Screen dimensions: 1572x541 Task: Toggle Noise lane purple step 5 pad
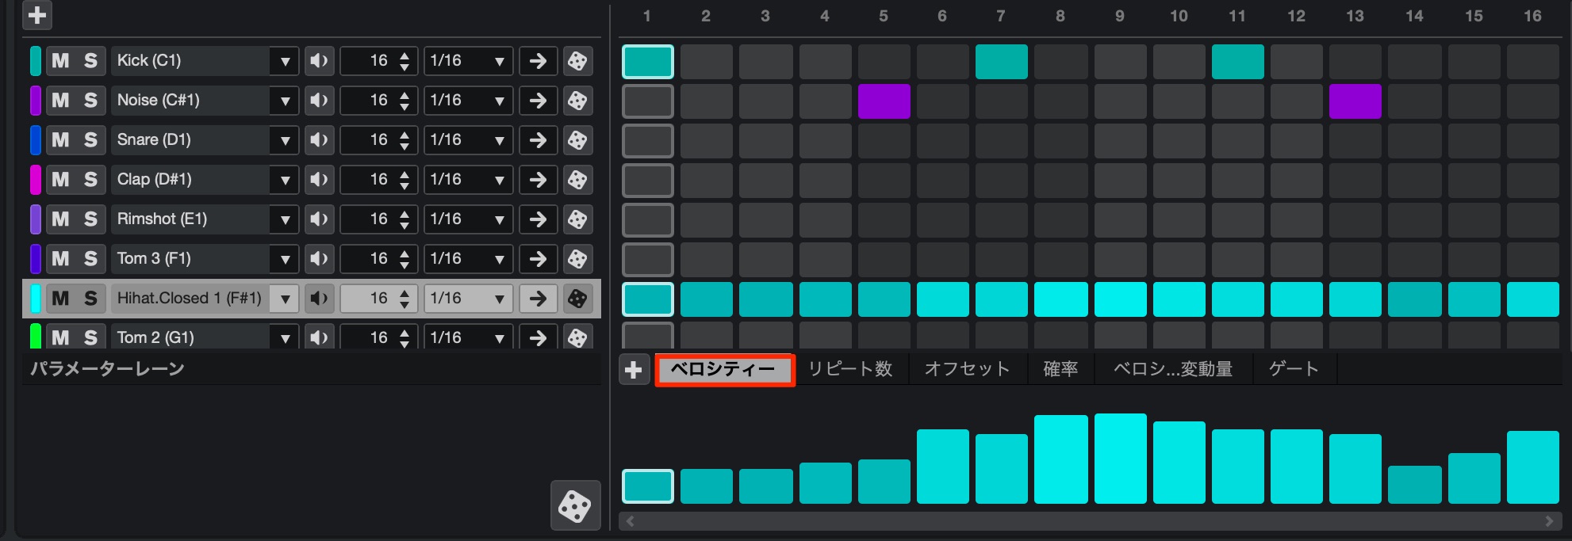[x=884, y=101]
